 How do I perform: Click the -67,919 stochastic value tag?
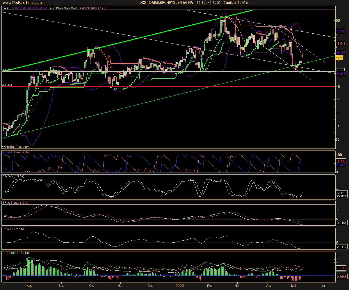341,193
